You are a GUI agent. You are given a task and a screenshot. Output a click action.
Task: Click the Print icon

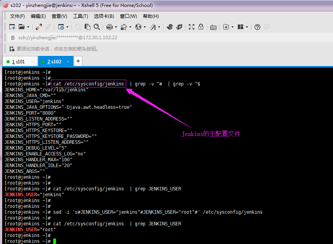click(x=110, y=27)
